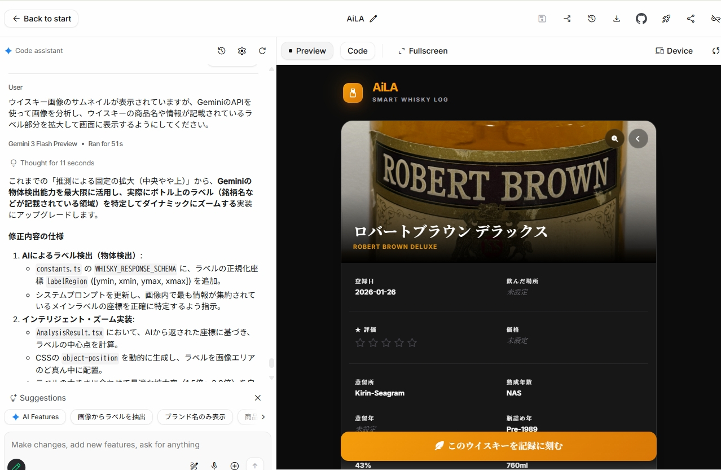Collapse the whisky photo using the left chevron
This screenshot has height=470, width=721.
point(638,138)
